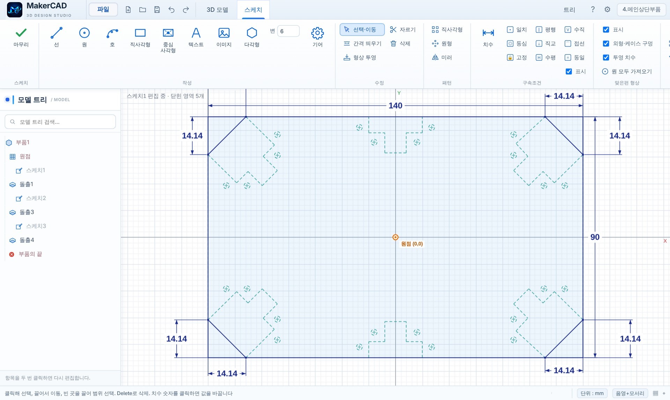
Task: Click the model tree search field
Action: coord(60,122)
